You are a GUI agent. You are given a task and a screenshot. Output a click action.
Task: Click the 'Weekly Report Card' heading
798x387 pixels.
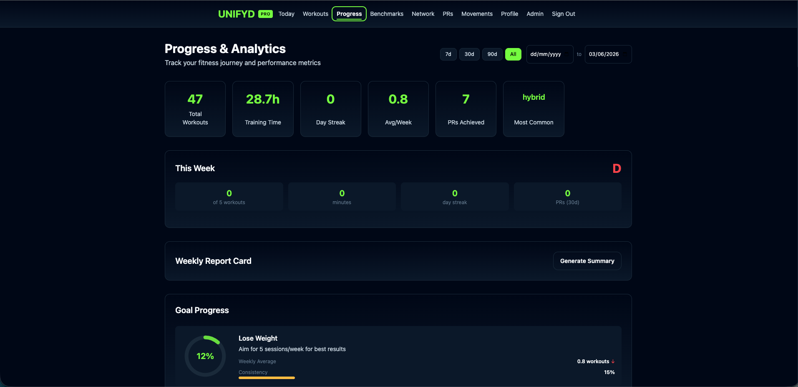(x=213, y=261)
